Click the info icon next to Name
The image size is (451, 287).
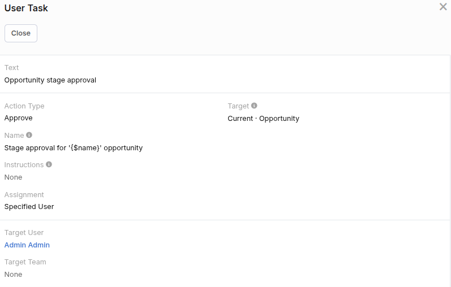(29, 135)
